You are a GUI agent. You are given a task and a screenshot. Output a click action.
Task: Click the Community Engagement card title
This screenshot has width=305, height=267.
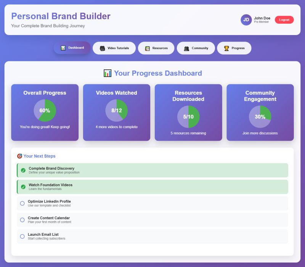(x=260, y=96)
